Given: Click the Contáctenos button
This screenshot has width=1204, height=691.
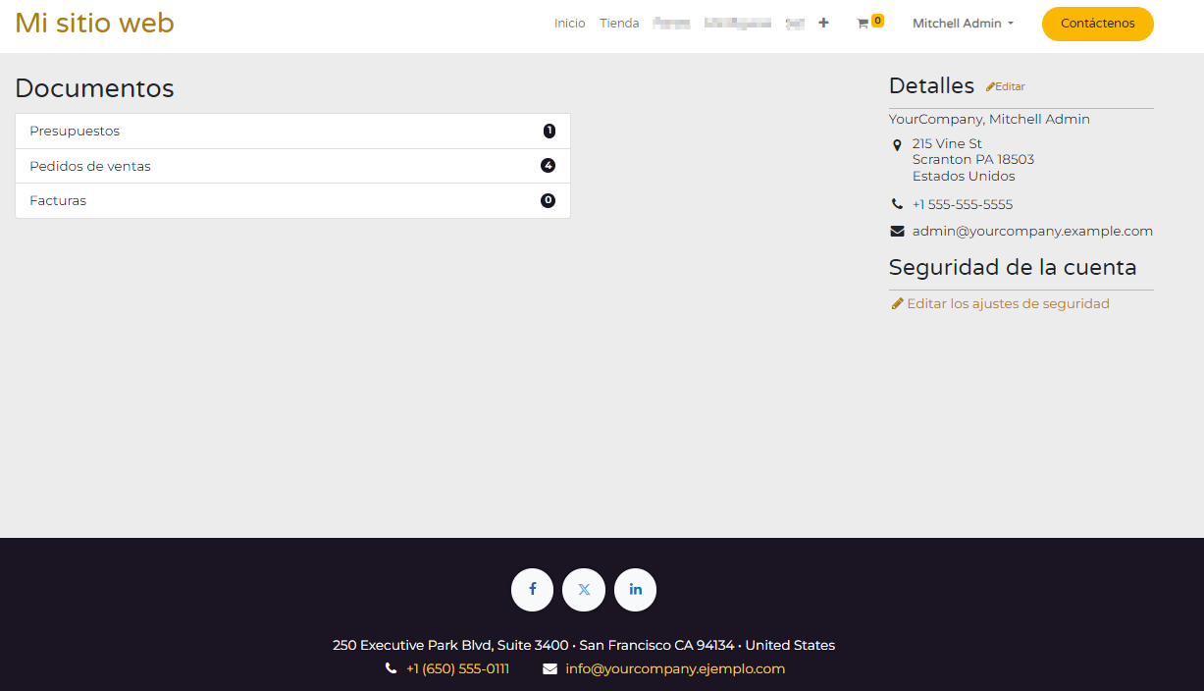Looking at the screenshot, I should point(1097,24).
